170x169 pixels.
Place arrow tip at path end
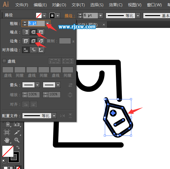point(33,104)
